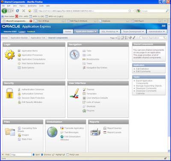Open the SQL Workshop dropdown tab
The image size is (171, 161).
[109, 32]
